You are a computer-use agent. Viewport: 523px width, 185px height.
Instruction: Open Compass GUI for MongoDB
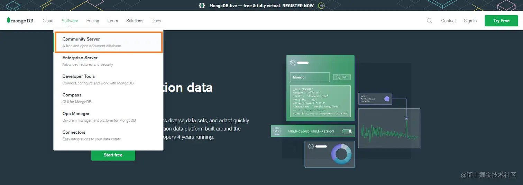click(x=108, y=98)
